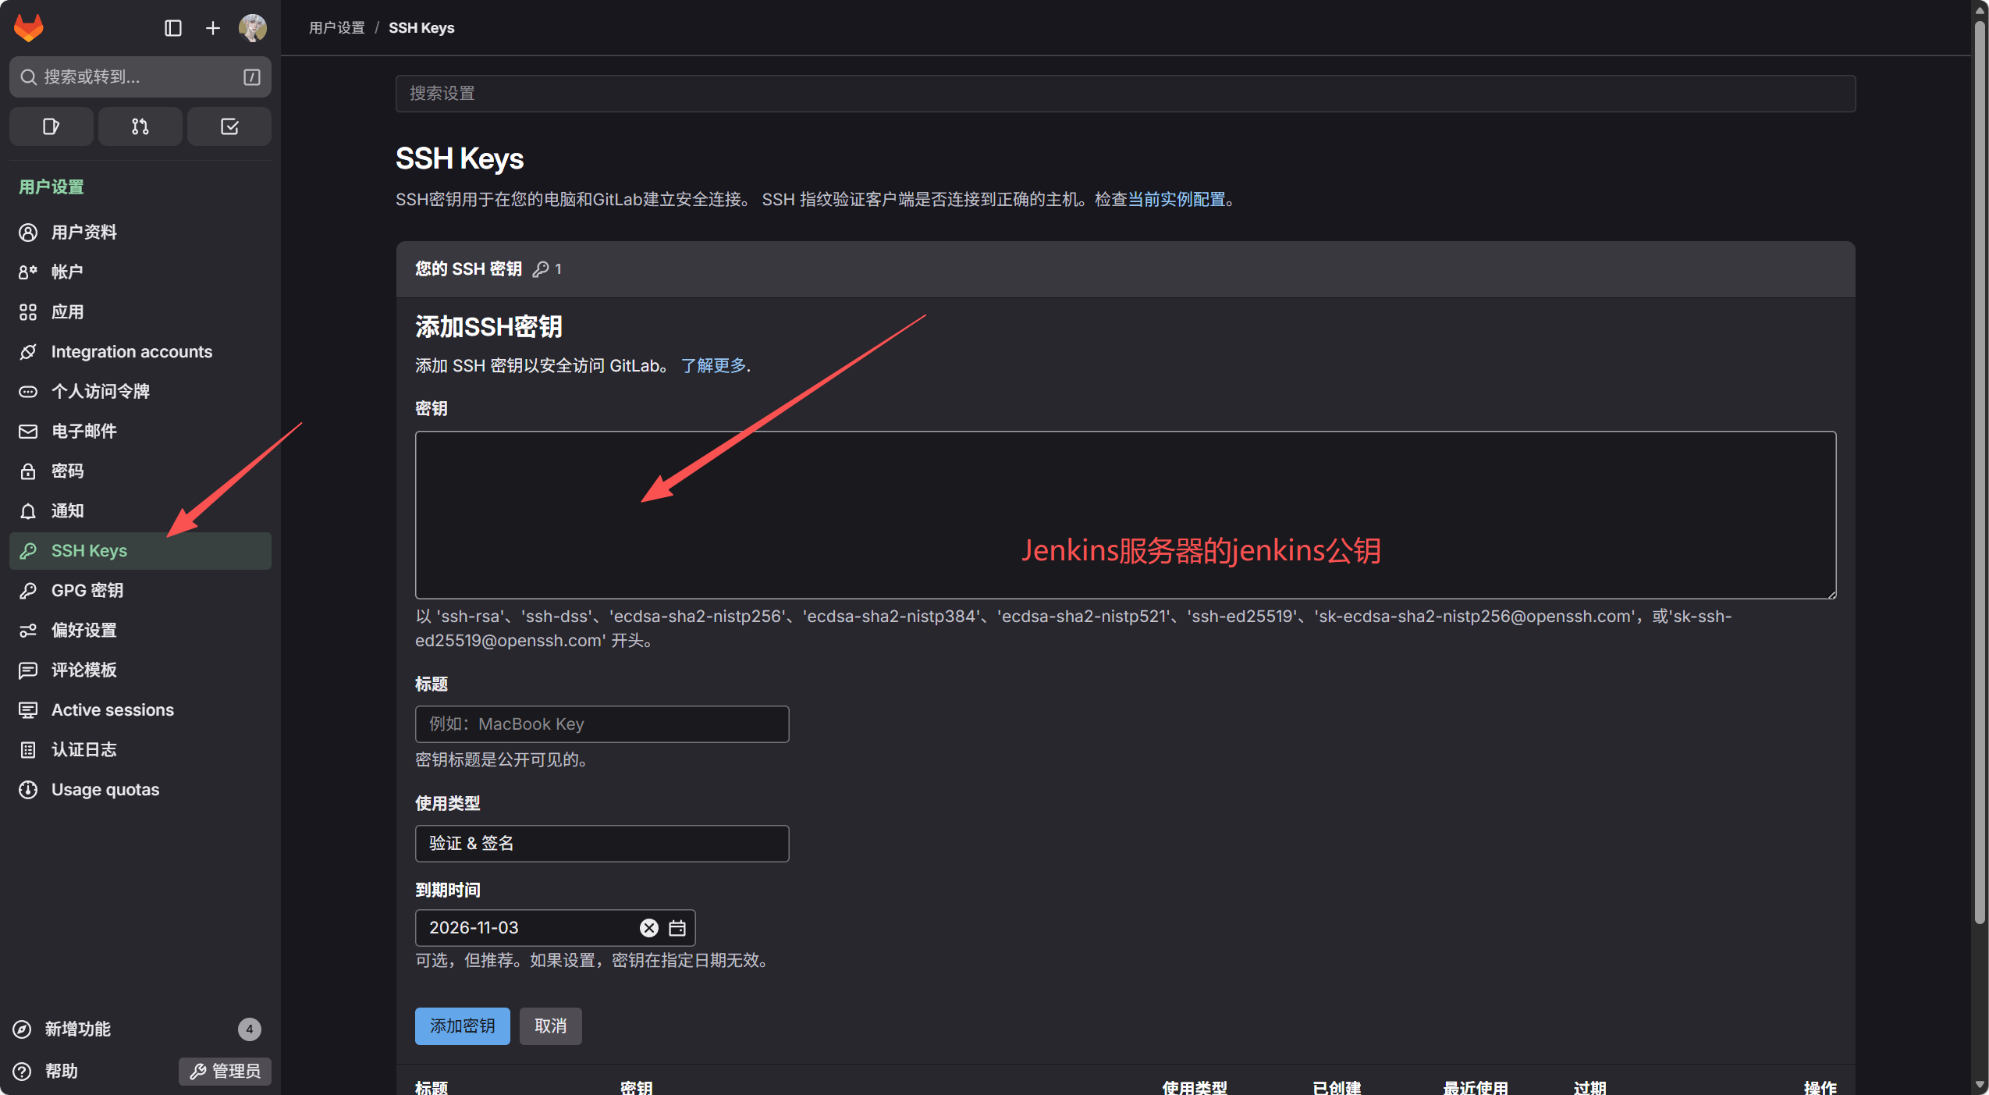1989x1095 pixels.
Task: Open the 了解更多 link
Action: 713,365
